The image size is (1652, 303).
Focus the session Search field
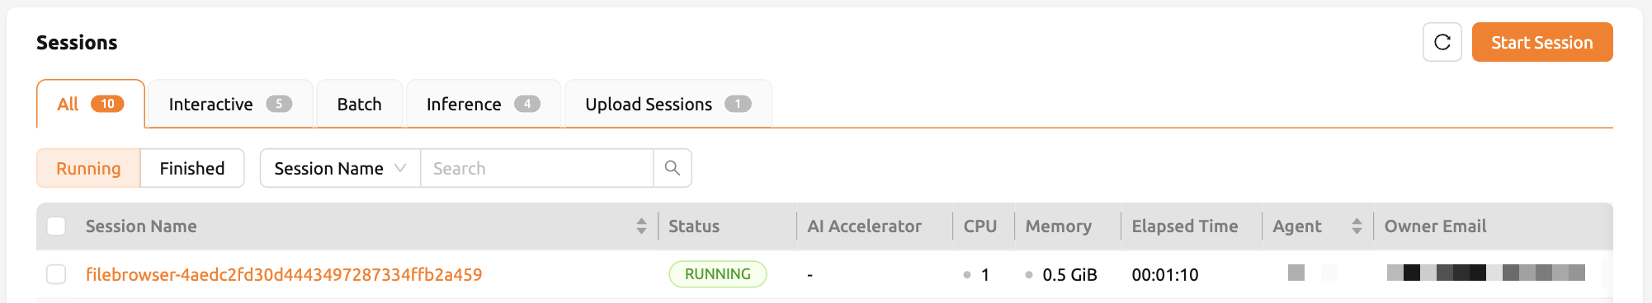[536, 168]
